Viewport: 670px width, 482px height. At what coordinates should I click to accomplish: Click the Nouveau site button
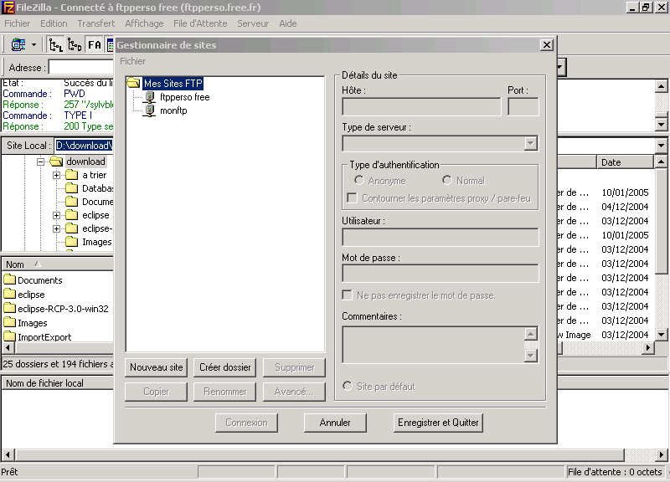157,367
